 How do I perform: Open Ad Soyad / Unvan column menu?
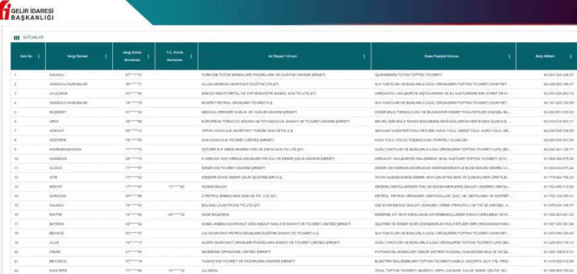tap(364, 57)
